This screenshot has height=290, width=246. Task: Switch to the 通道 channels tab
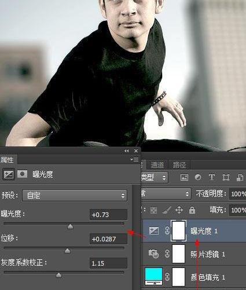coord(157,165)
